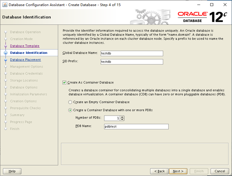
Task: Click the Database Template step bullet icon
Action: point(6,46)
